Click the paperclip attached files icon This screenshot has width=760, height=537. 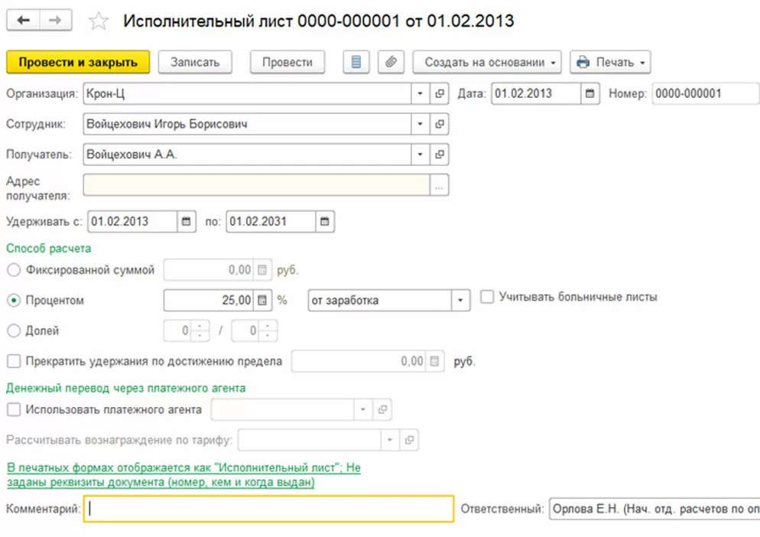(x=391, y=62)
